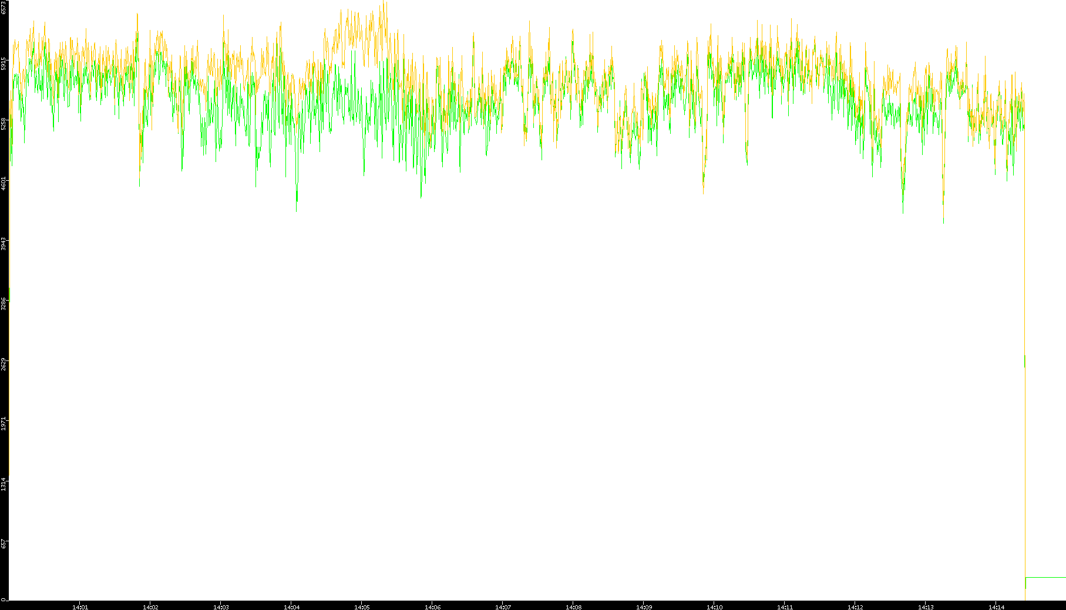
Task: Click the 1314 vertical axis label
Action: tap(4, 484)
